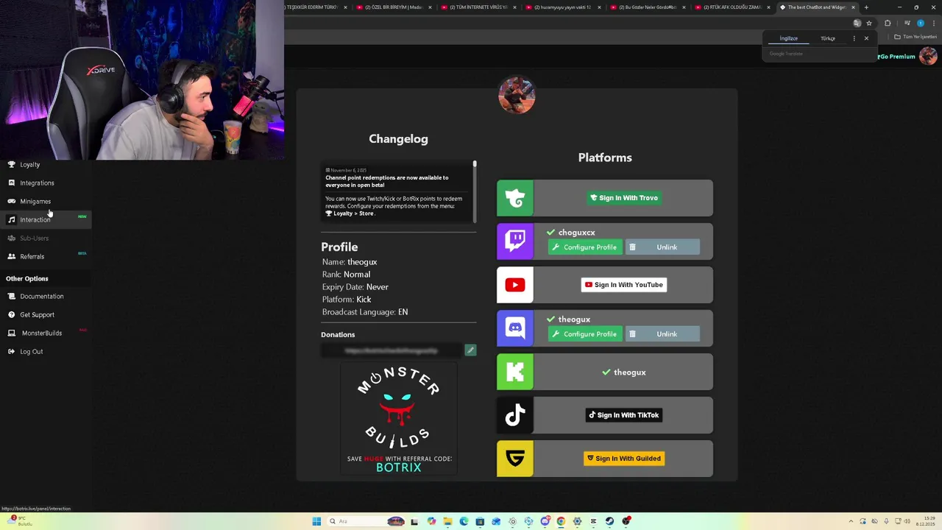942x530 pixels.
Task: Open Steam from the taskbar
Action: click(609, 521)
